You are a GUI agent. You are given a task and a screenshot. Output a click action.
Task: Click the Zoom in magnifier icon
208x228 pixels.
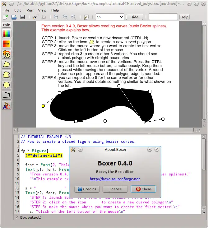(56, 17)
